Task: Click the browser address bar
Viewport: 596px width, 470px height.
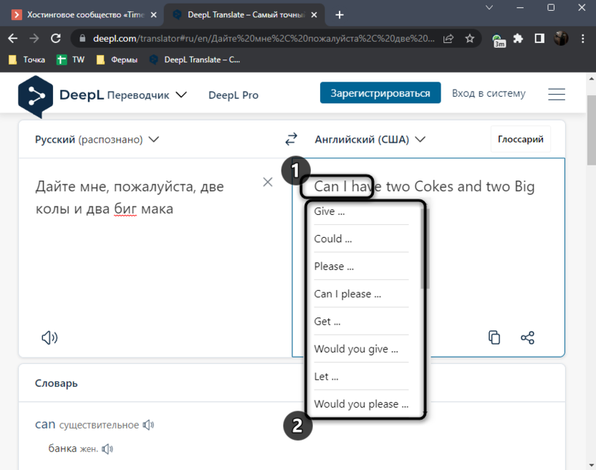Action: point(258,39)
